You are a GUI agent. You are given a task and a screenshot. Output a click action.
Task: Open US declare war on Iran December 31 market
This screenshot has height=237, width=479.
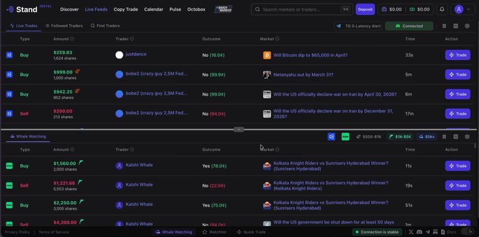333,114
